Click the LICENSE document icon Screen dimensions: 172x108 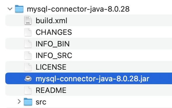pyautogui.click(x=28, y=67)
